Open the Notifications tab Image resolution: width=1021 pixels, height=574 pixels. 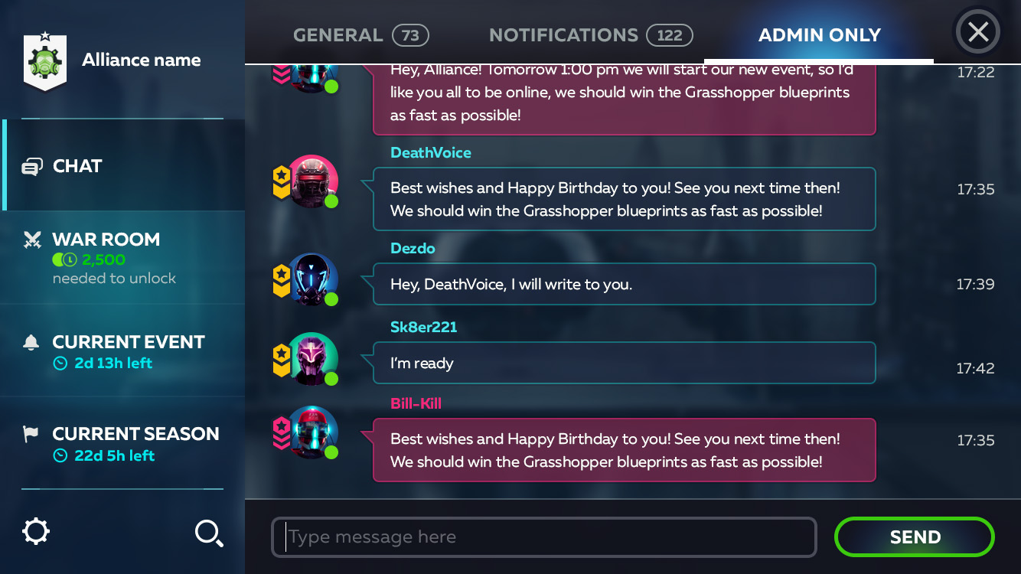pos(590,35)
